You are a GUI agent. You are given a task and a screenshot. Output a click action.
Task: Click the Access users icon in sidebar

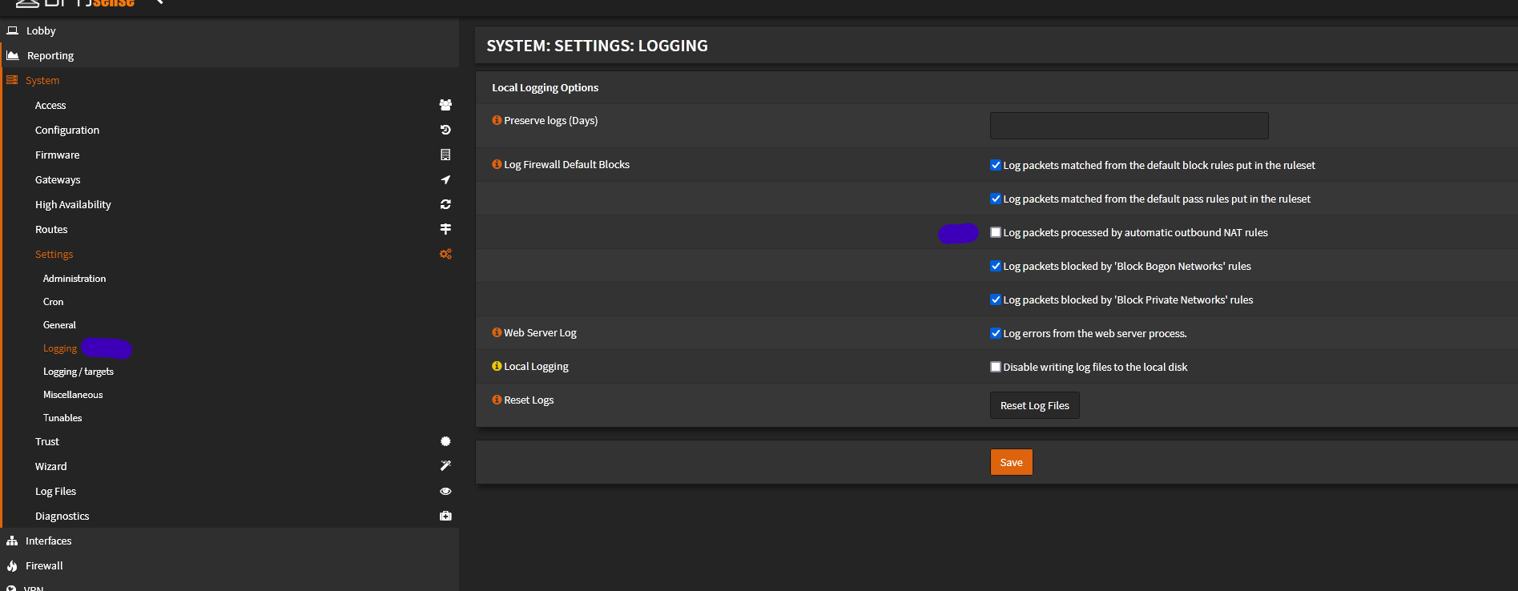point(445,105)
